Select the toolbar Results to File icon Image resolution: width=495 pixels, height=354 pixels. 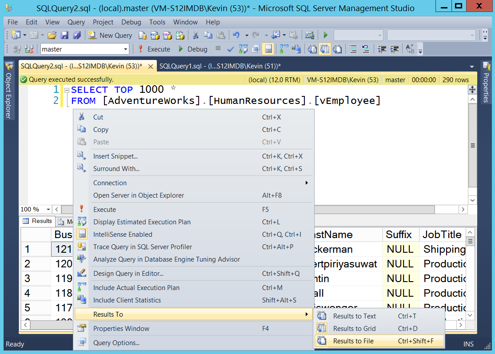(x=337, y=49)
